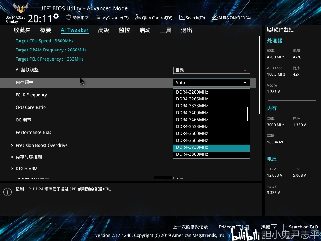Click the dropdown list scrollbar thumb
The width and height of the screenshot is (321, 241).
[x=247, y=114]
